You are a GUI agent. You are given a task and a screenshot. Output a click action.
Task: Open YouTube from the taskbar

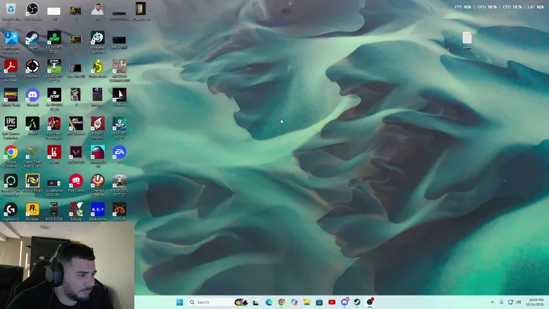332,303
